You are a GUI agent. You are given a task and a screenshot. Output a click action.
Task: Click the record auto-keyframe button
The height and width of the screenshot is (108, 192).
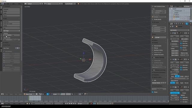[91, 103]
